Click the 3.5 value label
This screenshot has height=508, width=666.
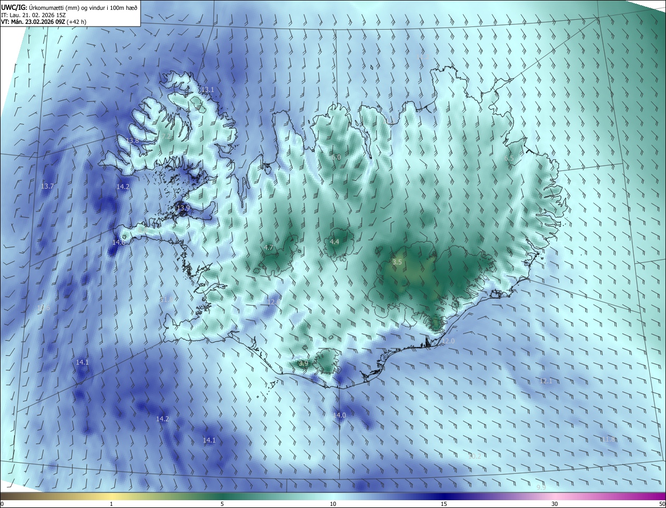click(397, 262)
